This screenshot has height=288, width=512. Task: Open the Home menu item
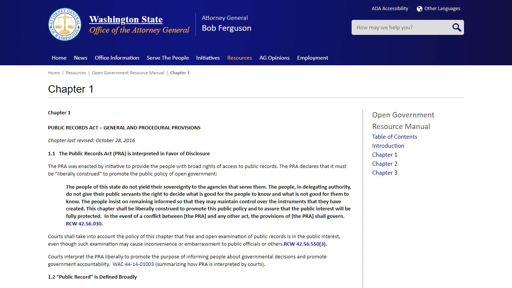tap(59, 58)
